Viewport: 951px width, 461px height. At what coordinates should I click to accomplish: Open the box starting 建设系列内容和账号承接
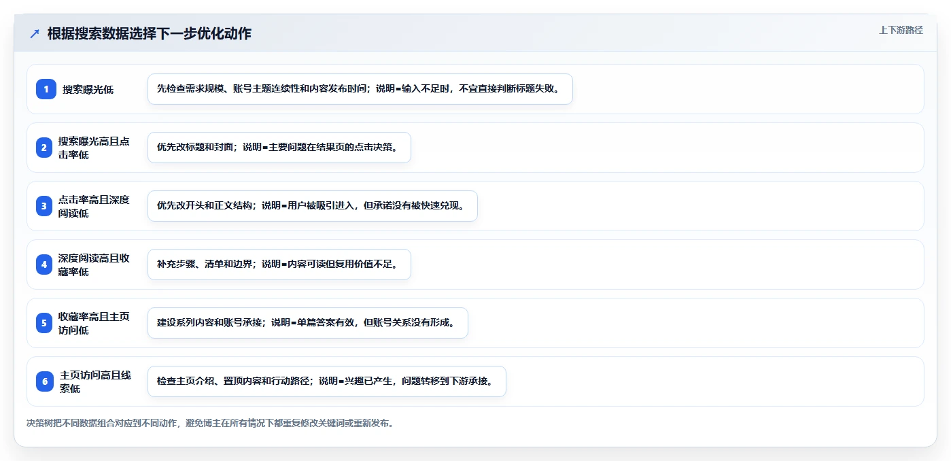[x=308, y=323]
